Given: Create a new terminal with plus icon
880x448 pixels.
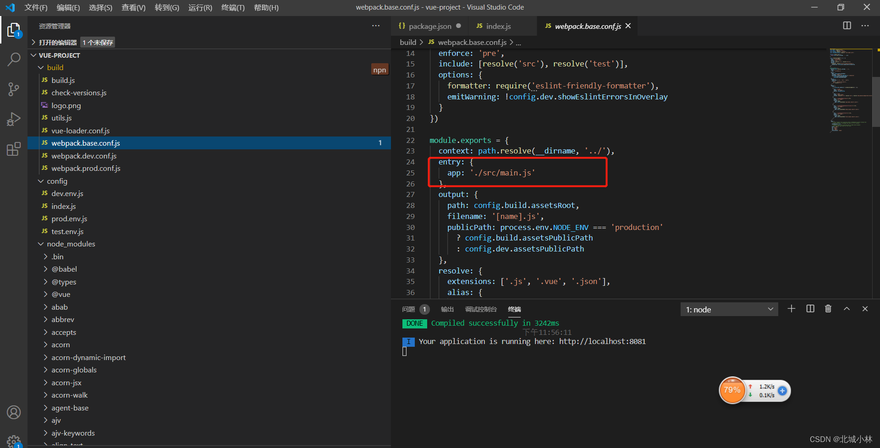Looking at the screenshot, I should (792, 309).
